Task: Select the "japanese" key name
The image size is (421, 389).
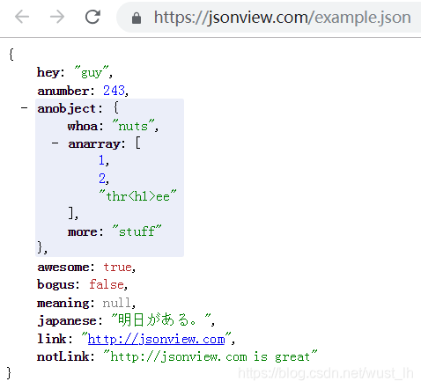Action: [67, 320]
